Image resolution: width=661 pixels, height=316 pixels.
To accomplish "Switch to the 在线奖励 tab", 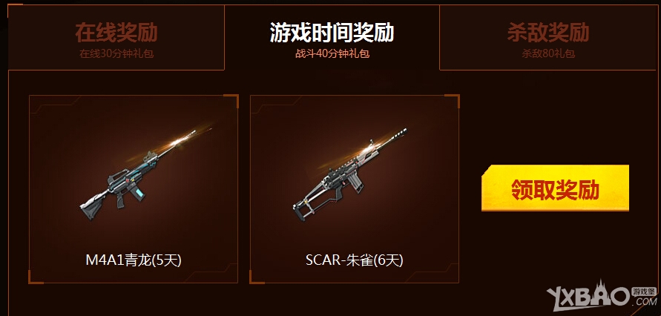I will pos(116,38).
